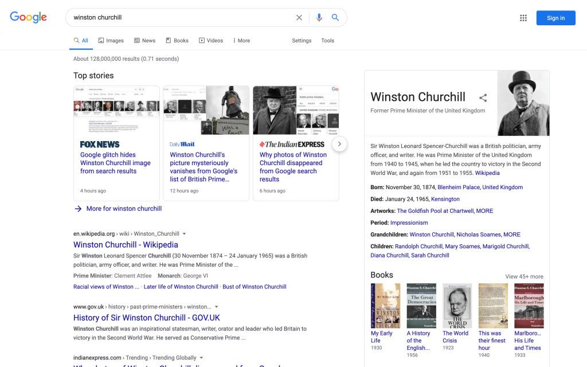Open search Tools
Viewport: 587px width, 367px height.
point(327,41)
